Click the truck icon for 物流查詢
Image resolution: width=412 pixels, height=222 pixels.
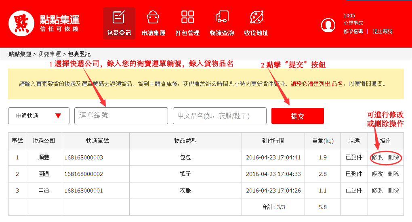(222, 17)
